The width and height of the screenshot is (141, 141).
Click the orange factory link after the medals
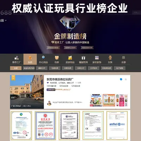pos(67,90)
